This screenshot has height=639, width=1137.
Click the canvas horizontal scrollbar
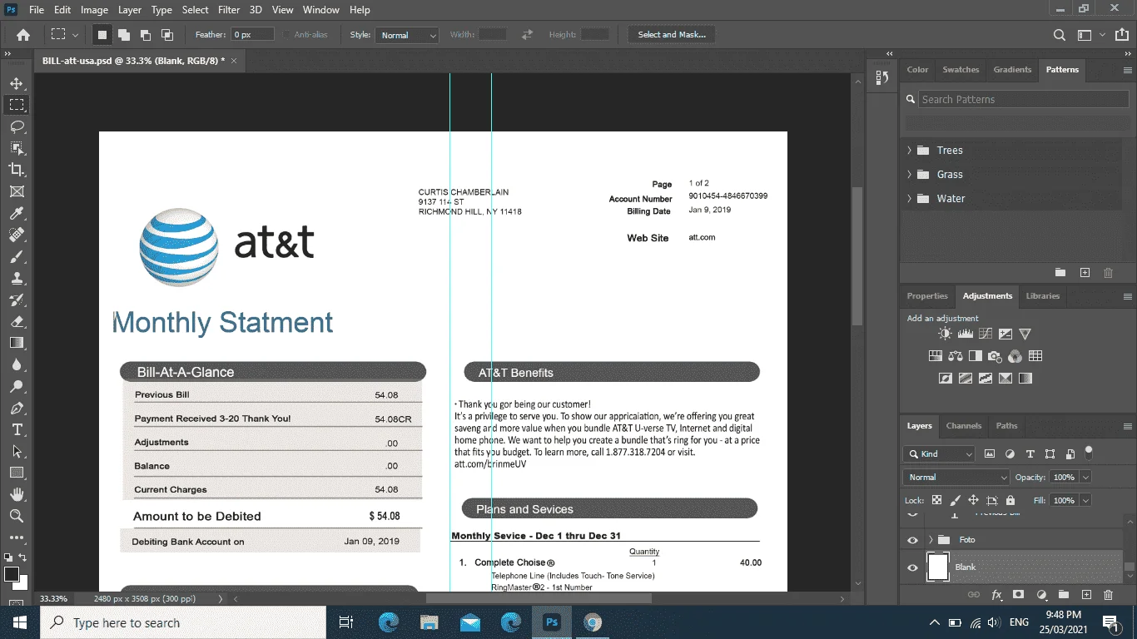point(539,598)
